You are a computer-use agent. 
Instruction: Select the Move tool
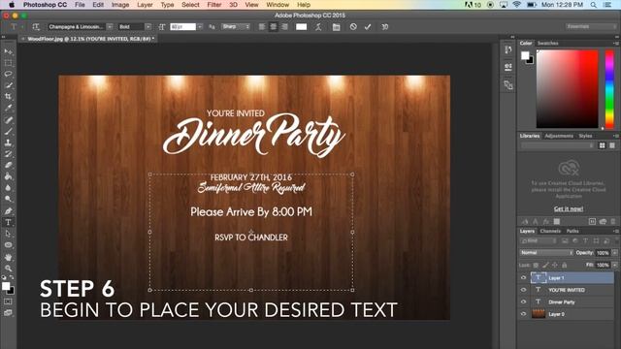pyautogui.click(x=8, y=51)
